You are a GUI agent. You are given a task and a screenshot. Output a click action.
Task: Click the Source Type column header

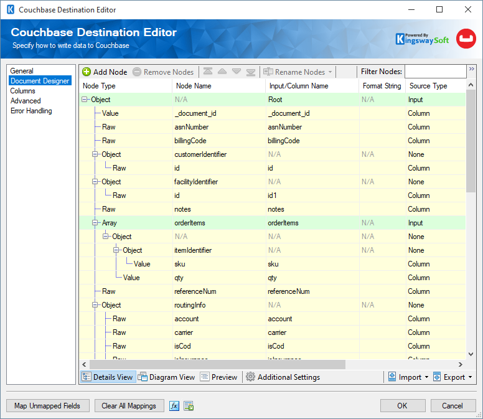pyautogui.click(x=436, y=86)
